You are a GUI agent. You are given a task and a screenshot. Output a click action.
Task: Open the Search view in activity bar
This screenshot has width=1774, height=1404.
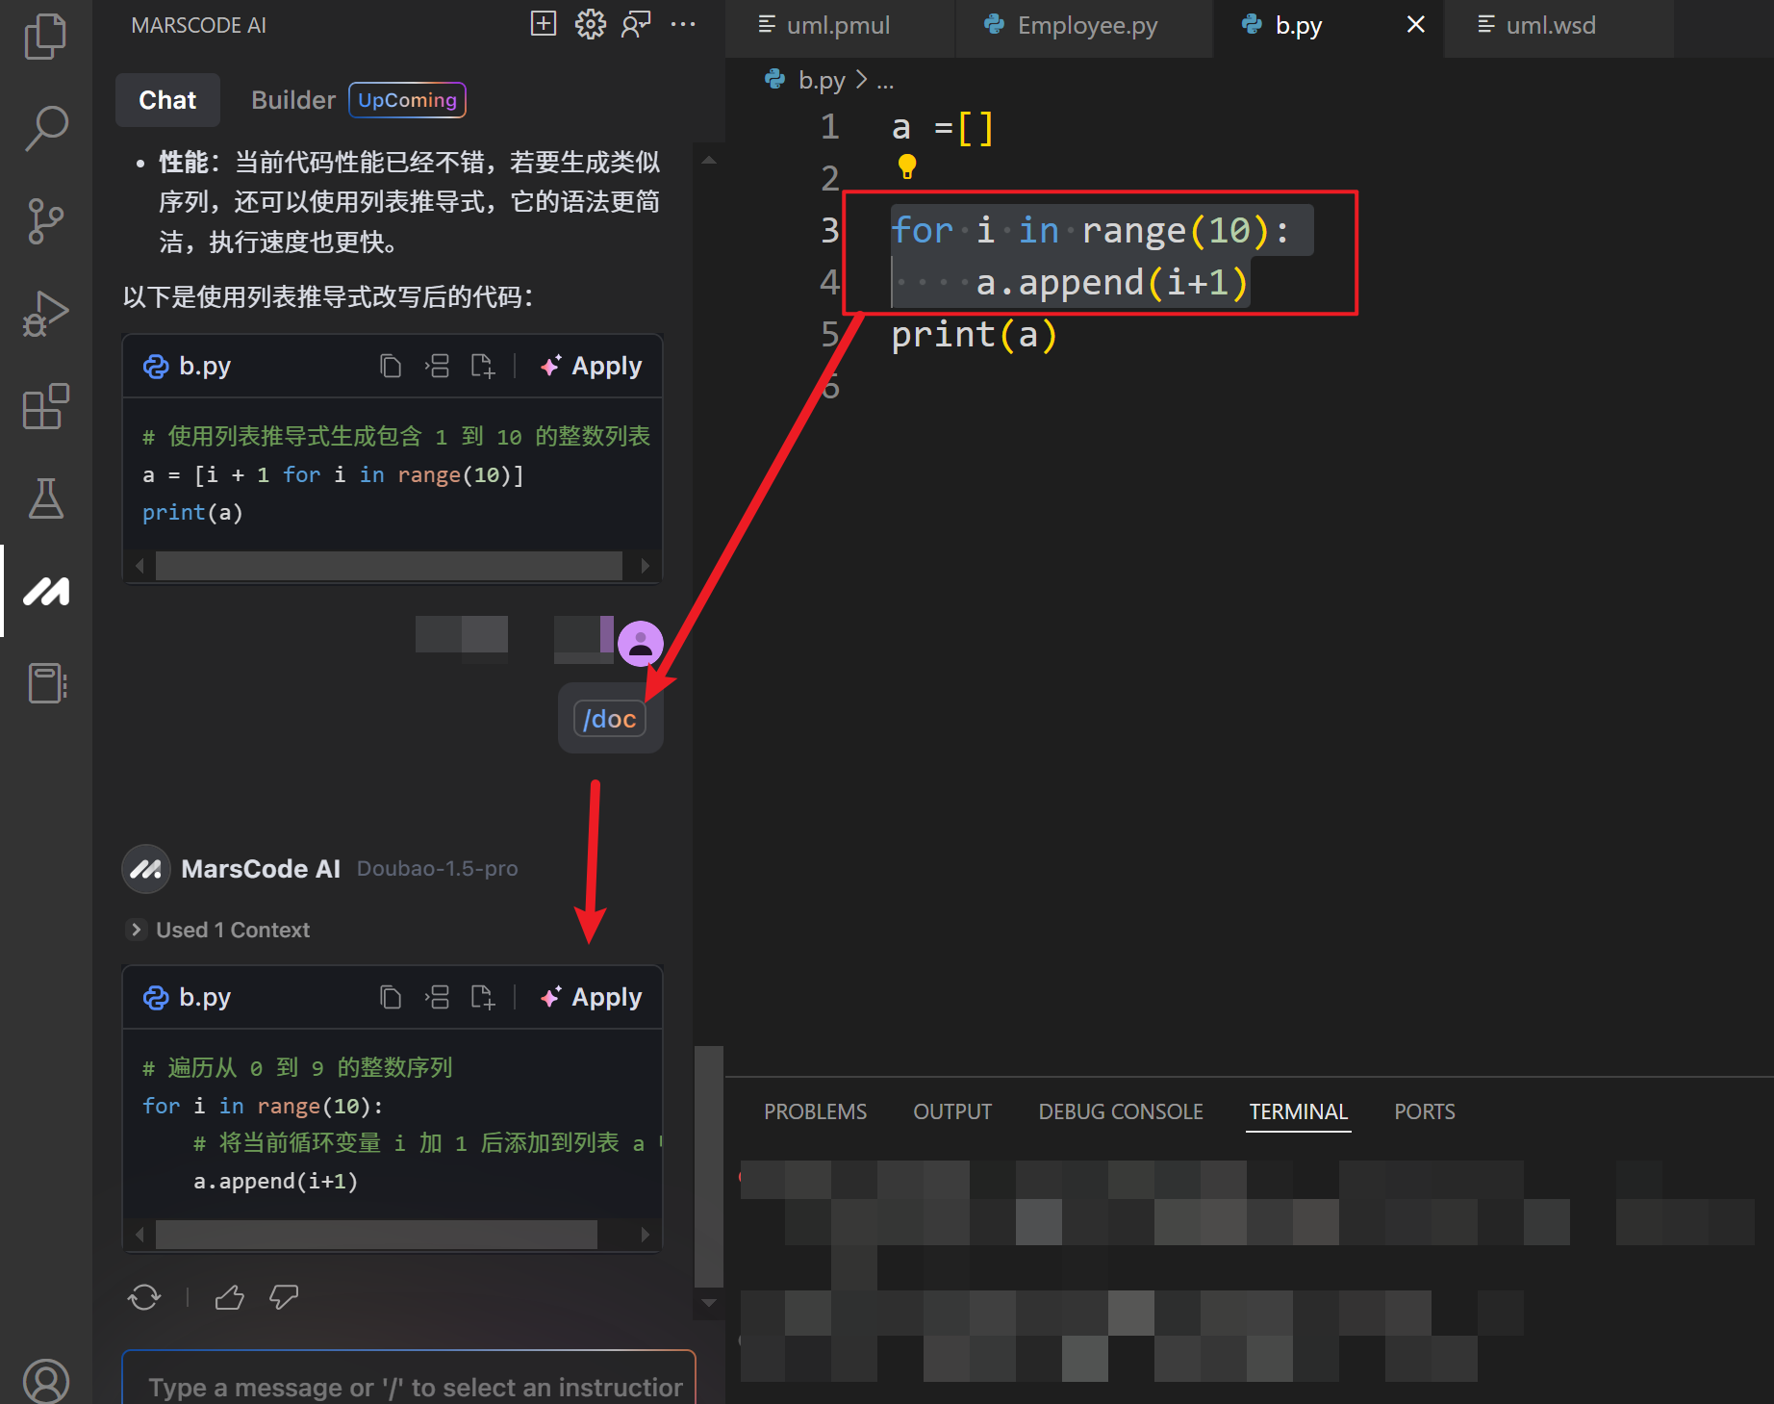pyautogui.click(x=45, y=129)
